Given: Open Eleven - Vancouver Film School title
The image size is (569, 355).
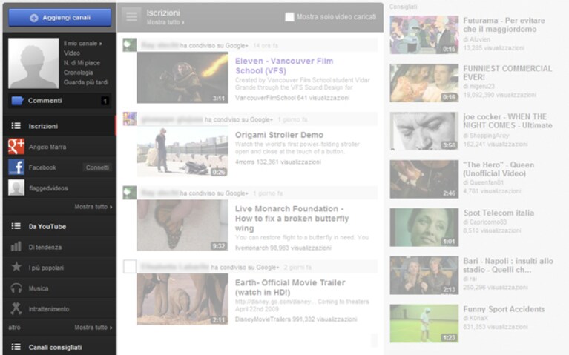Looking at the screenshot, I should (x=284, y=66).
